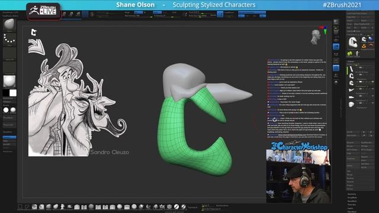
Task: Pick the small figure tool icon in Tool palette
Action: point(356,53)
